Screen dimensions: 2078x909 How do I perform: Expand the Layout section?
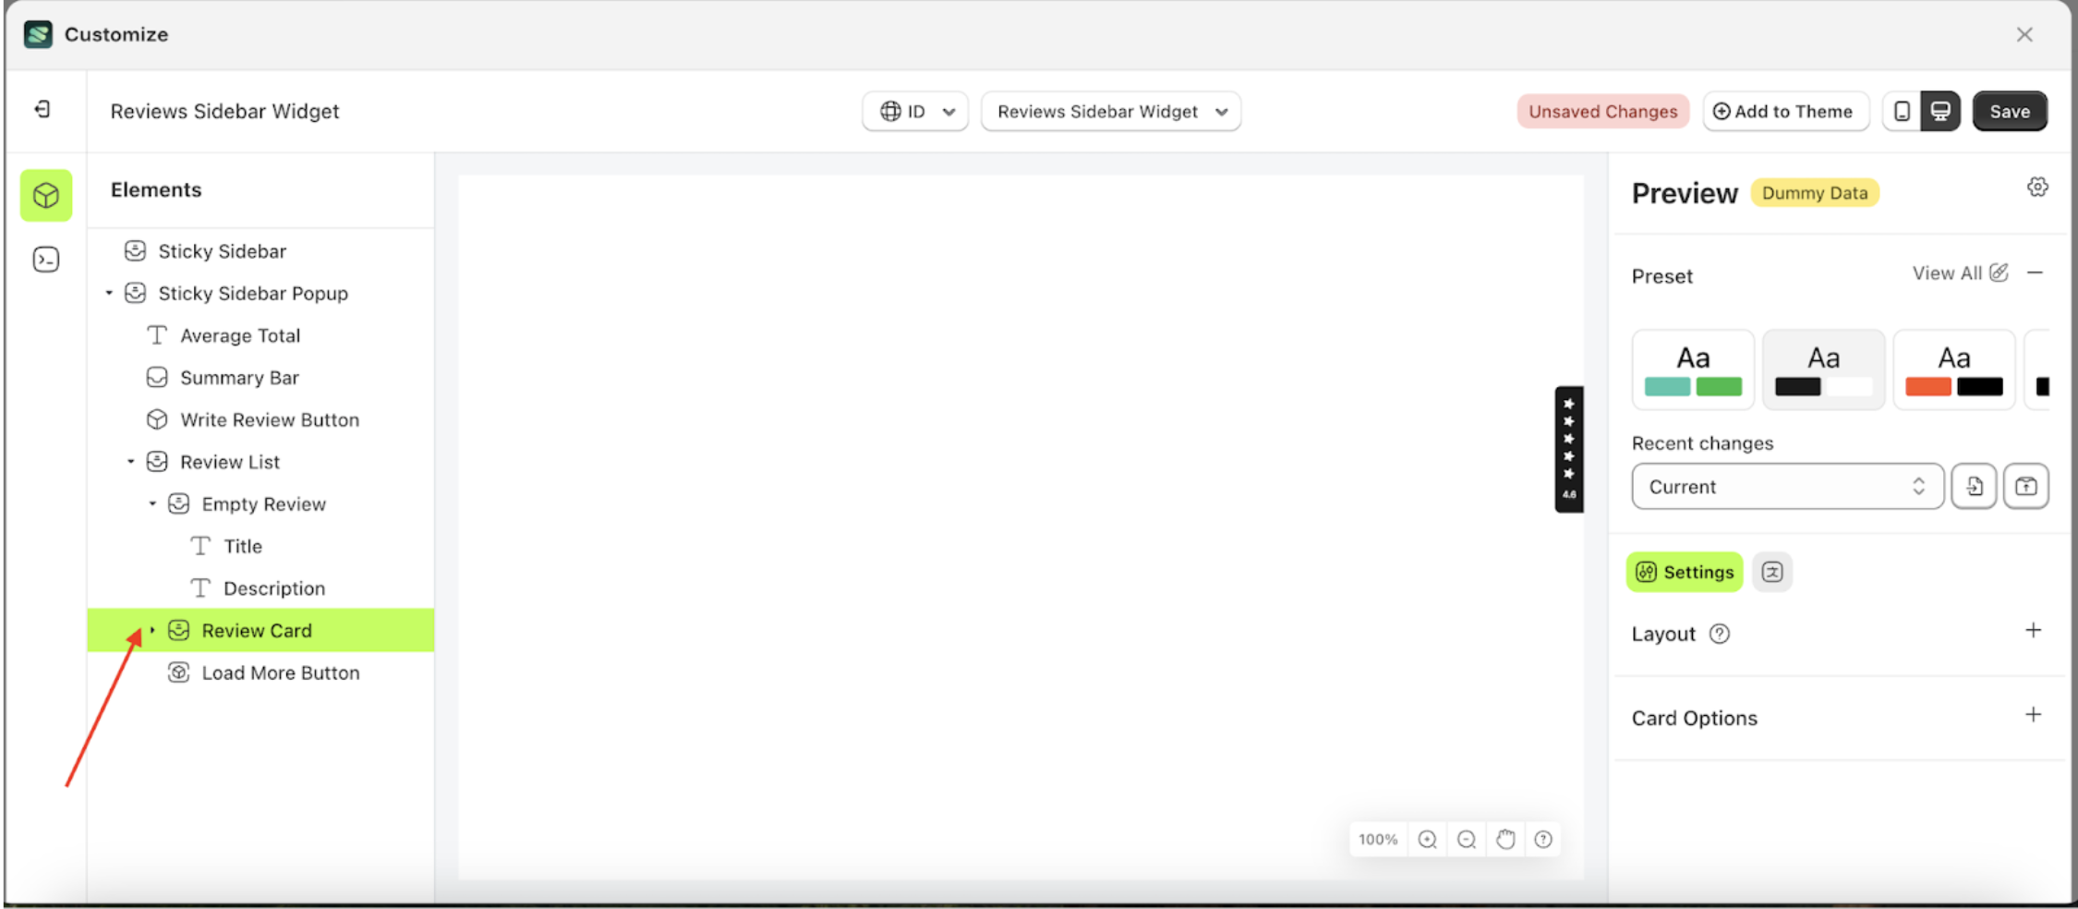point(2034,631)
